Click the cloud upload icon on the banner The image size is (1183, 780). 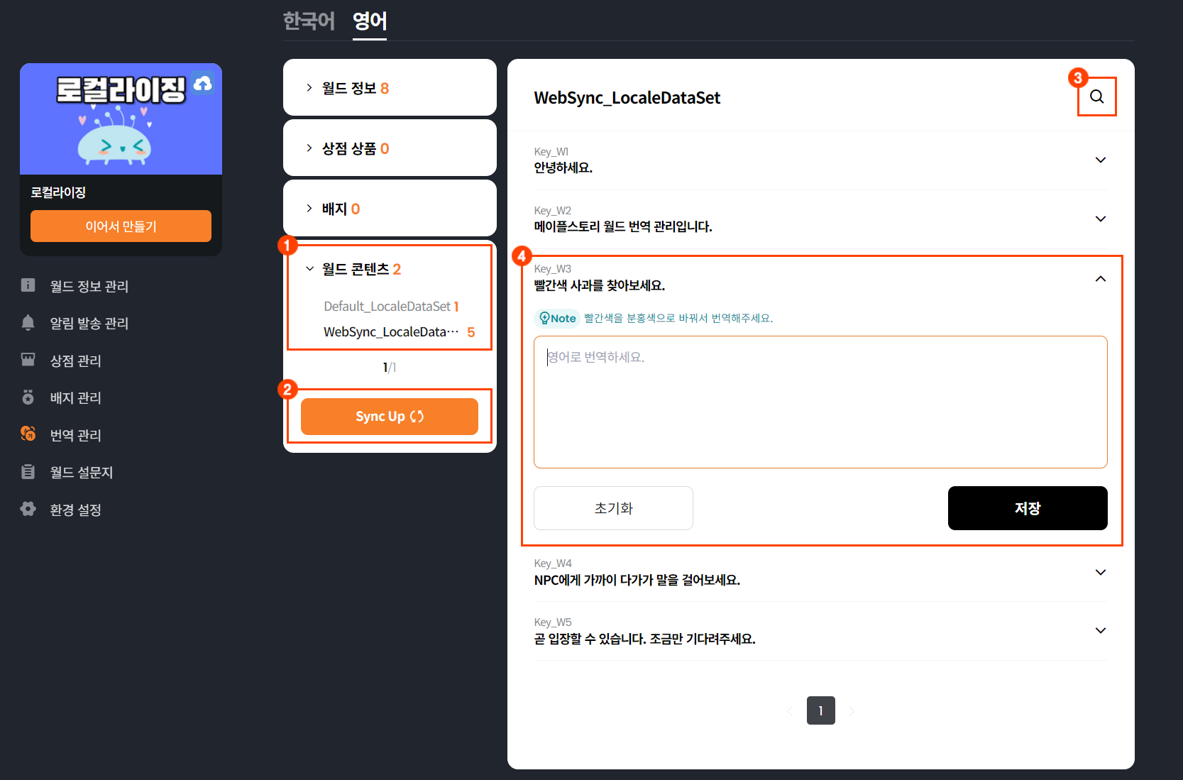click(204, 84)
